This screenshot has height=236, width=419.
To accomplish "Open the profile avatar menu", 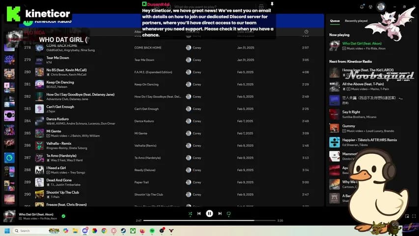I will (x=381, y=7).
